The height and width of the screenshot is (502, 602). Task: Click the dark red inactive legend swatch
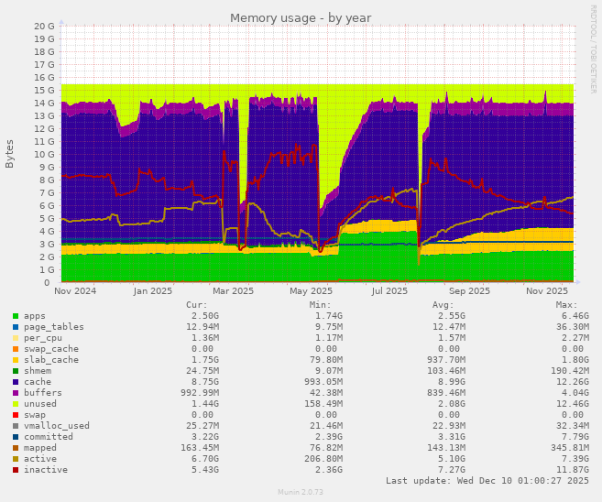16,470
